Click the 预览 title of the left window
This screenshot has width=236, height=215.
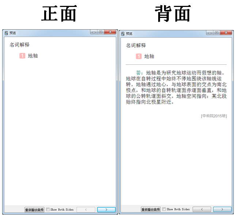pos(13,33)
